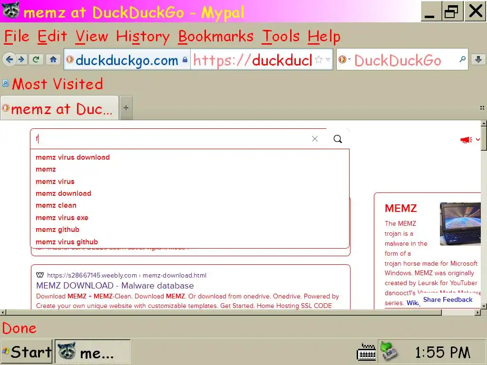This screenshot has width=487, height=365.
Task: Click into the DuckDuckGo page search field
Action: click(x=171, y=139)
